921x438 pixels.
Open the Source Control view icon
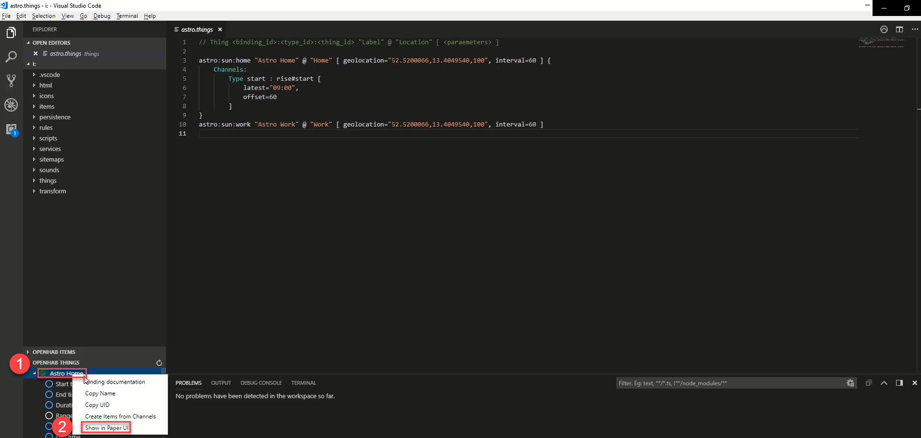[x=11, y=81]
